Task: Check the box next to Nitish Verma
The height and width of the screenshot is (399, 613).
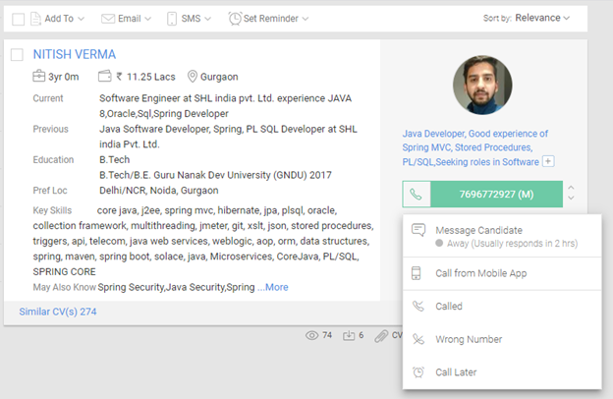Action: [17, 54]
